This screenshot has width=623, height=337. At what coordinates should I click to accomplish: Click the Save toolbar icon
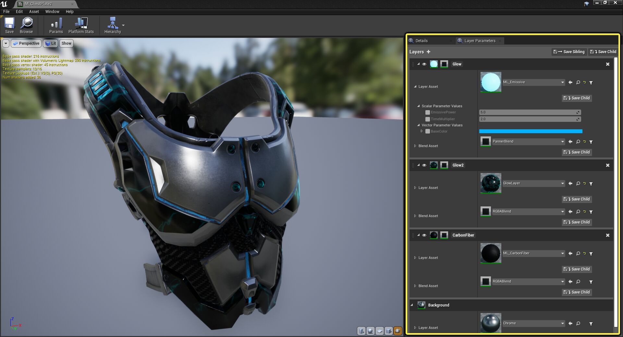9,25
